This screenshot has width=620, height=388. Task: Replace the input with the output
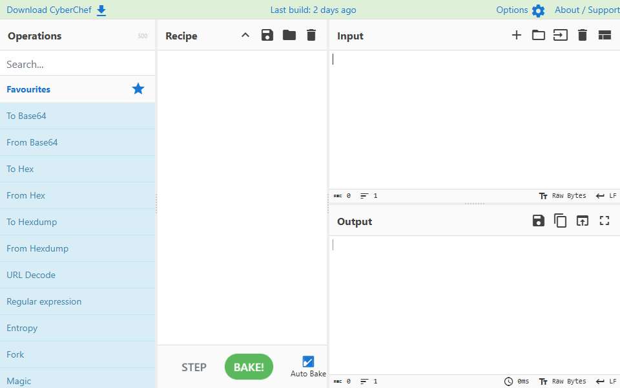coord(583,221)
